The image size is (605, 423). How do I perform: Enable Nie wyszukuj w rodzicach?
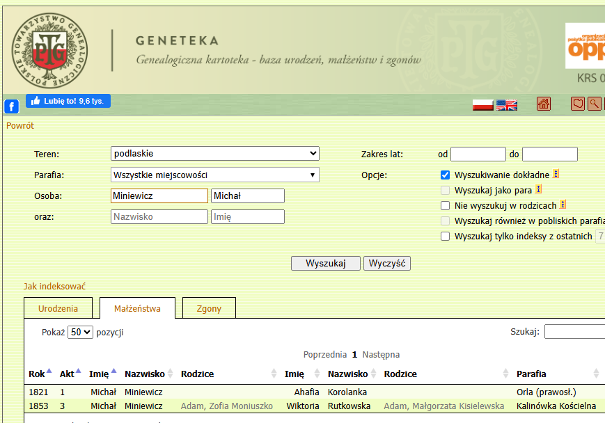tap(446, 205)
